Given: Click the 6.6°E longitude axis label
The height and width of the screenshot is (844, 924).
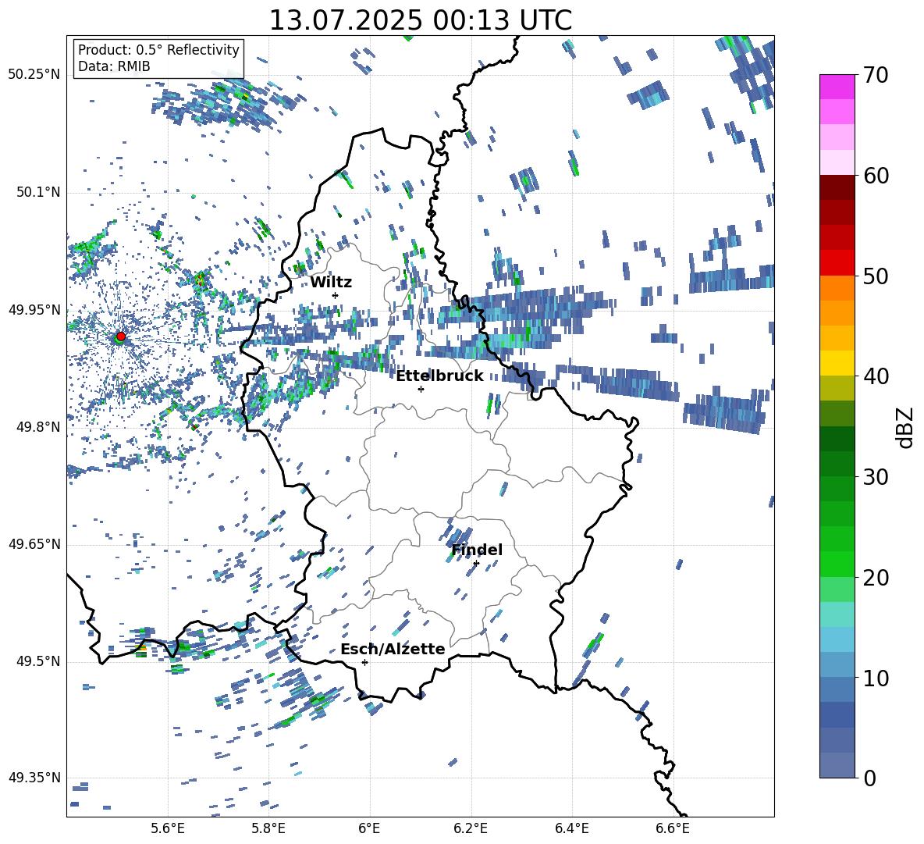Looking at the screenshot, I should [673, 828].
